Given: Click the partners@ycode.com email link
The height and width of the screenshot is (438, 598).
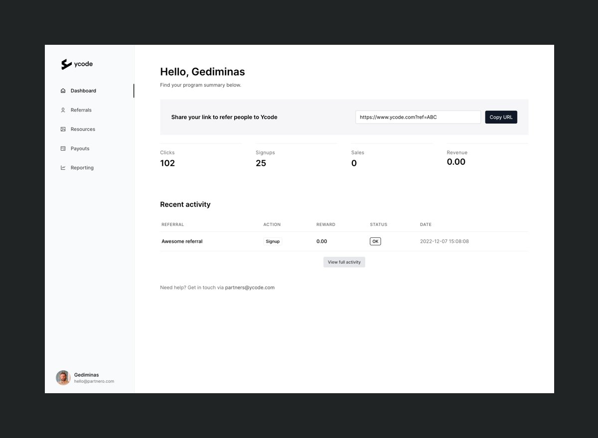Looking at the screenshot, I should pos(250,288).
